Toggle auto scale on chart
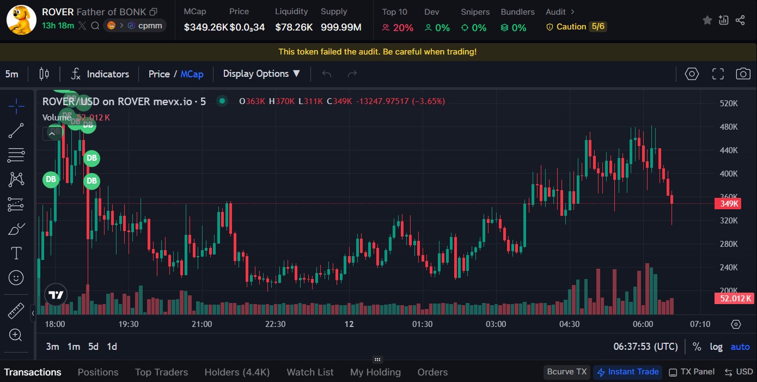Screen dimensions: 757x382 point(740,347)
